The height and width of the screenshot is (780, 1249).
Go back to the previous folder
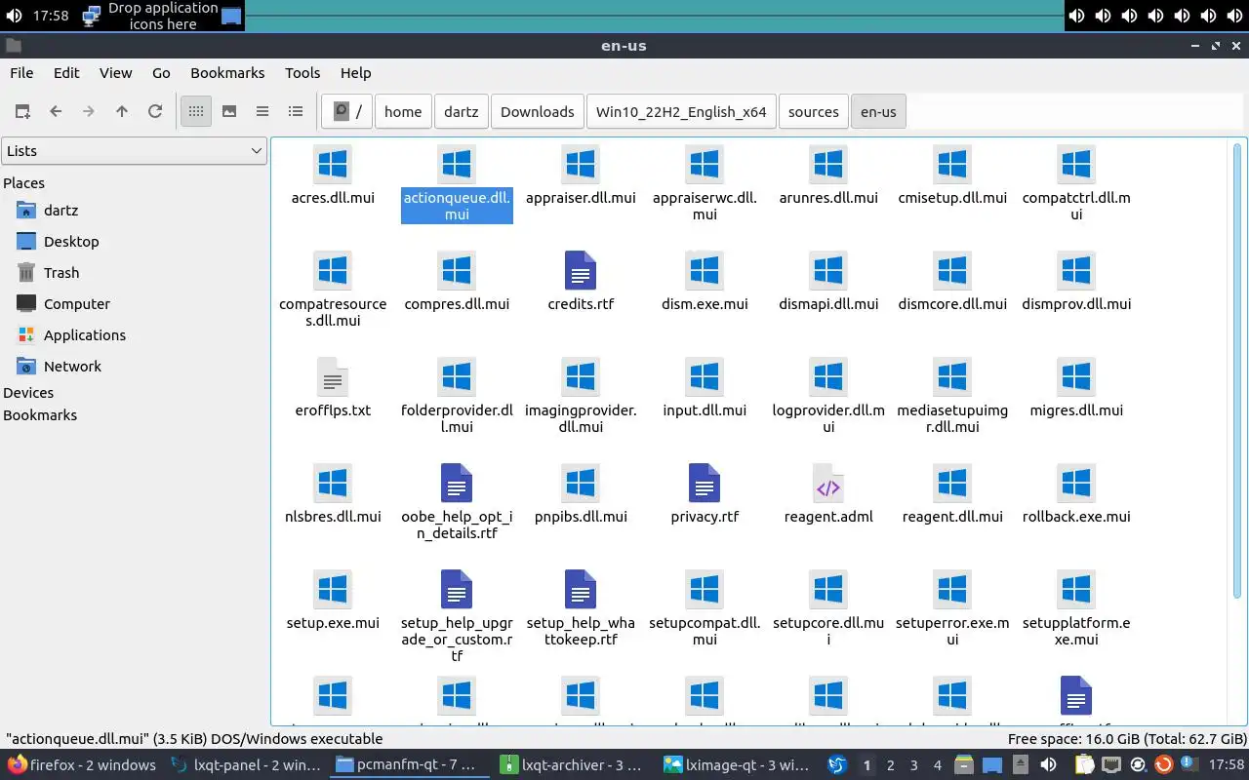[56, 111]
